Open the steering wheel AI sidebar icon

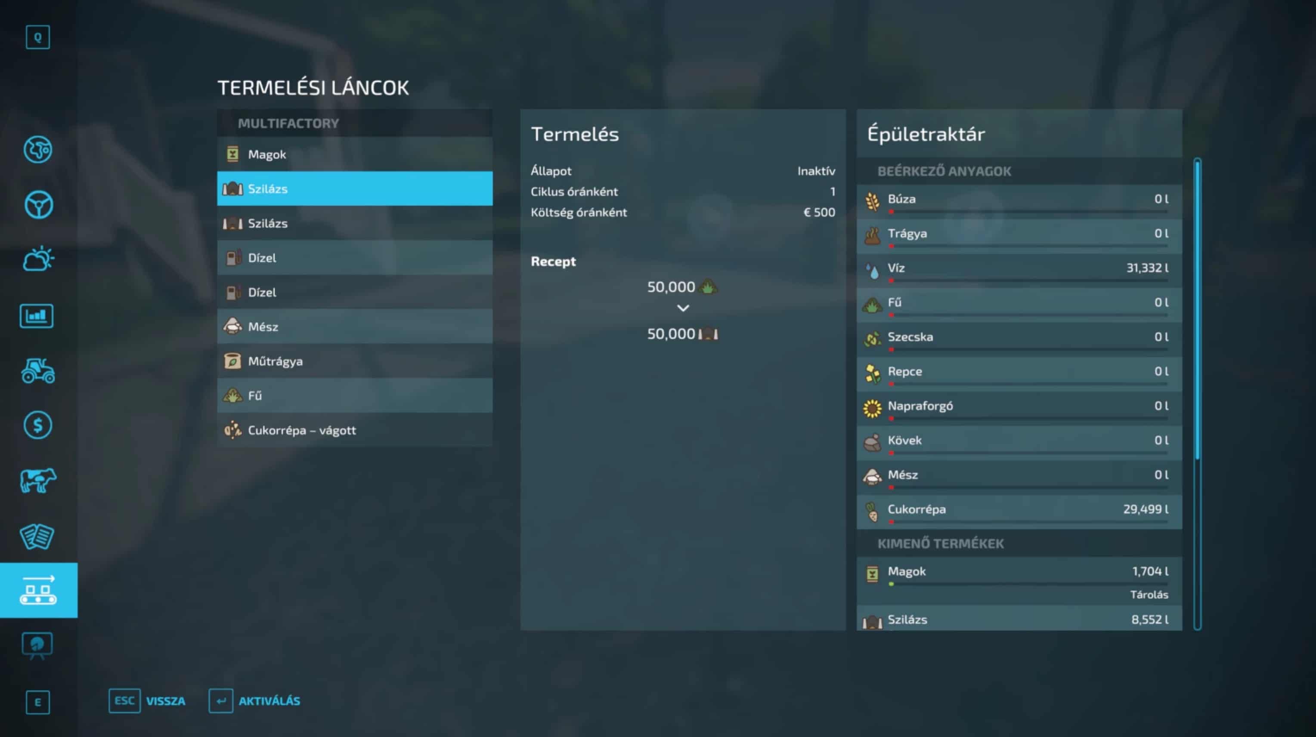pyautogui.click(x=38, y=205)
